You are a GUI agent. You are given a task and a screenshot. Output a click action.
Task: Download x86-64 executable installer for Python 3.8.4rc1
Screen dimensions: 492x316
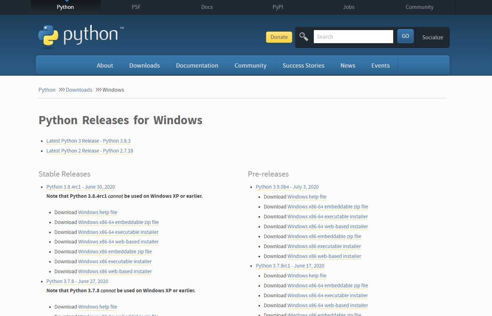pos(118,232)
